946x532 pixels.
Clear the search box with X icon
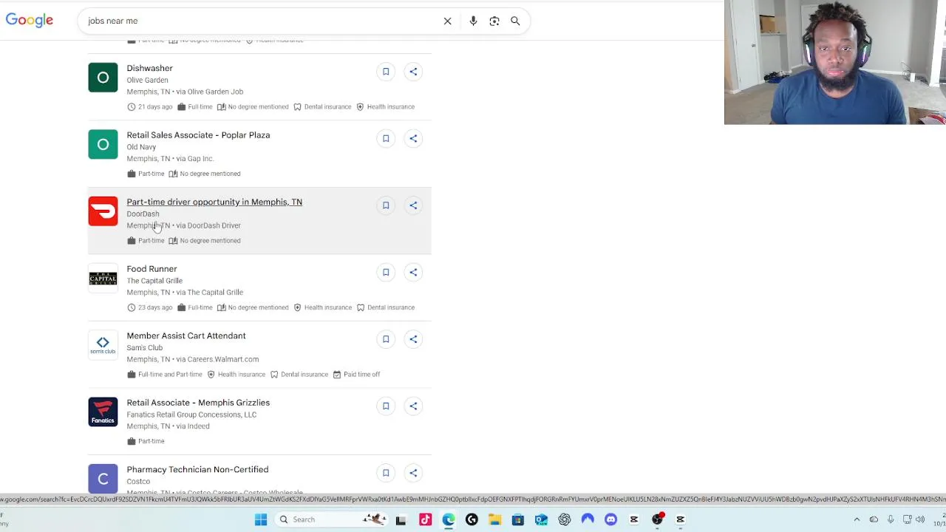(447, 21)
